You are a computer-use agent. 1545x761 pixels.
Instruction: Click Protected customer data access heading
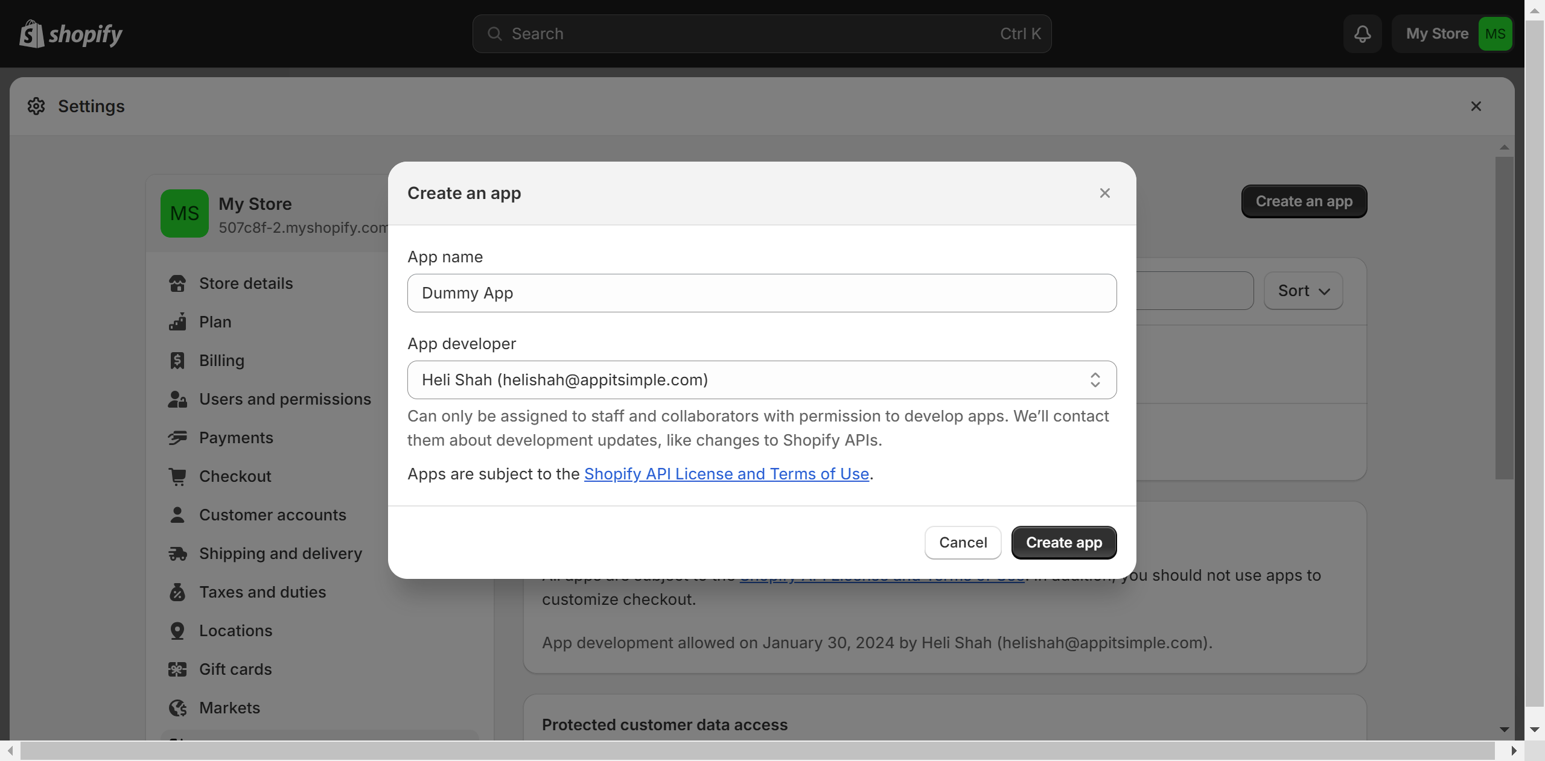tap(664, 725)
